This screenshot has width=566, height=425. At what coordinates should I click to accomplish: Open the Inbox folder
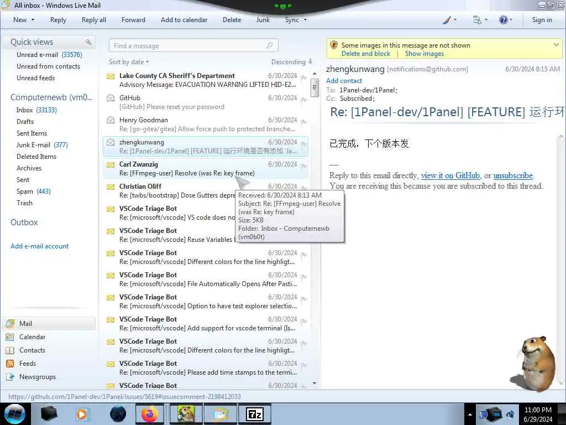[x=36, y=110]
